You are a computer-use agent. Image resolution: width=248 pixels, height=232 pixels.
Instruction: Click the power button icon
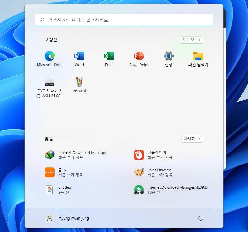pos(201,218)
